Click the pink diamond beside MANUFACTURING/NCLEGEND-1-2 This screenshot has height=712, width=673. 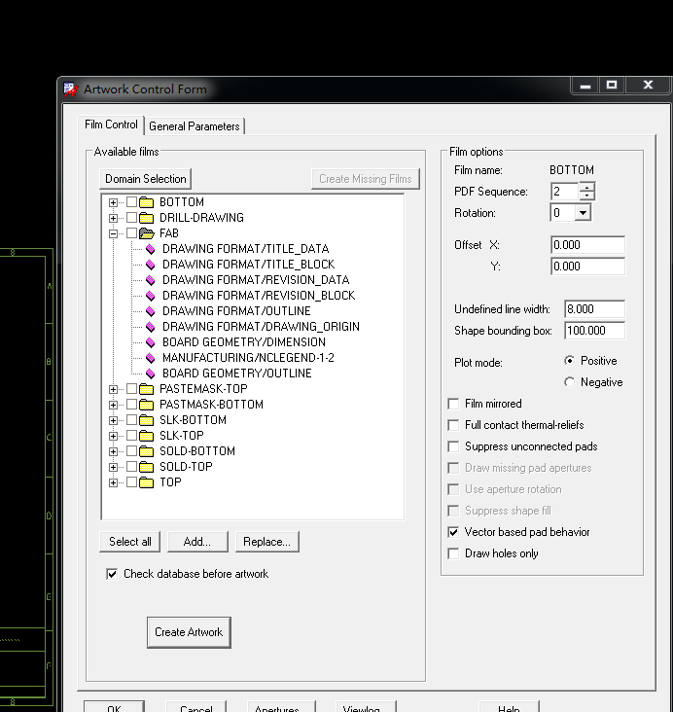[151, 358]
